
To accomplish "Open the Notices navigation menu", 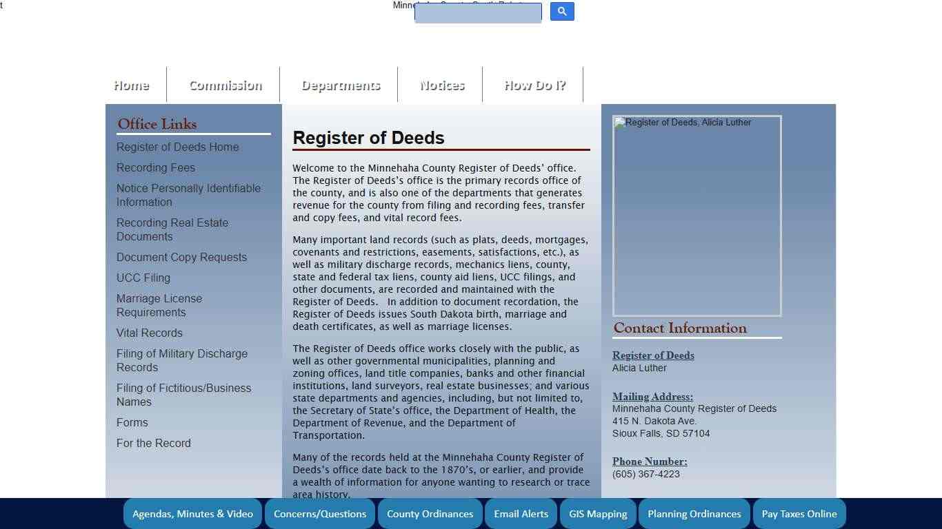I will point(441,85).
